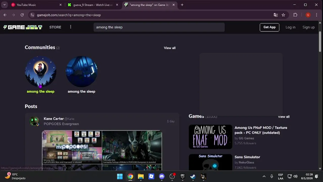Open the NekoGlass developer link

246,163
